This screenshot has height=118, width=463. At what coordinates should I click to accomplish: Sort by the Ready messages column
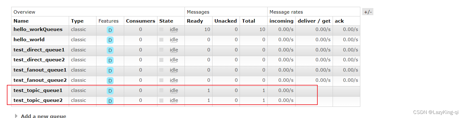point(195,21)
